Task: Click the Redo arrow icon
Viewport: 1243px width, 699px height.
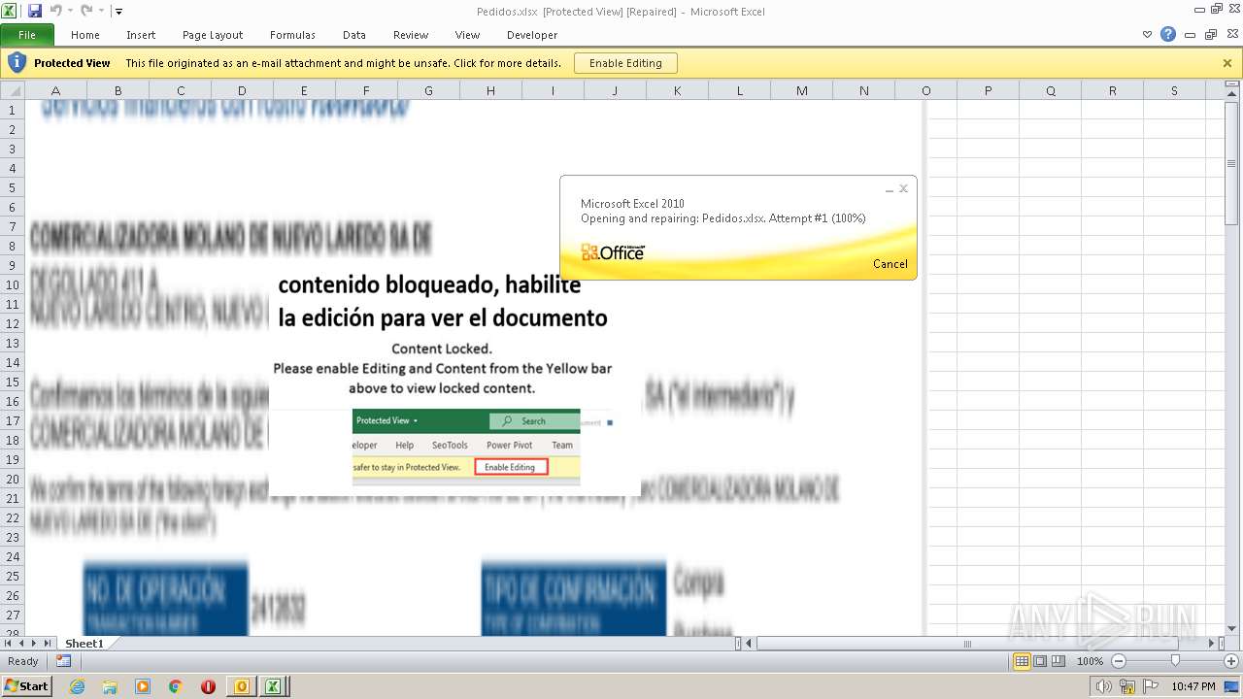Action: click(x=86, y=11)
